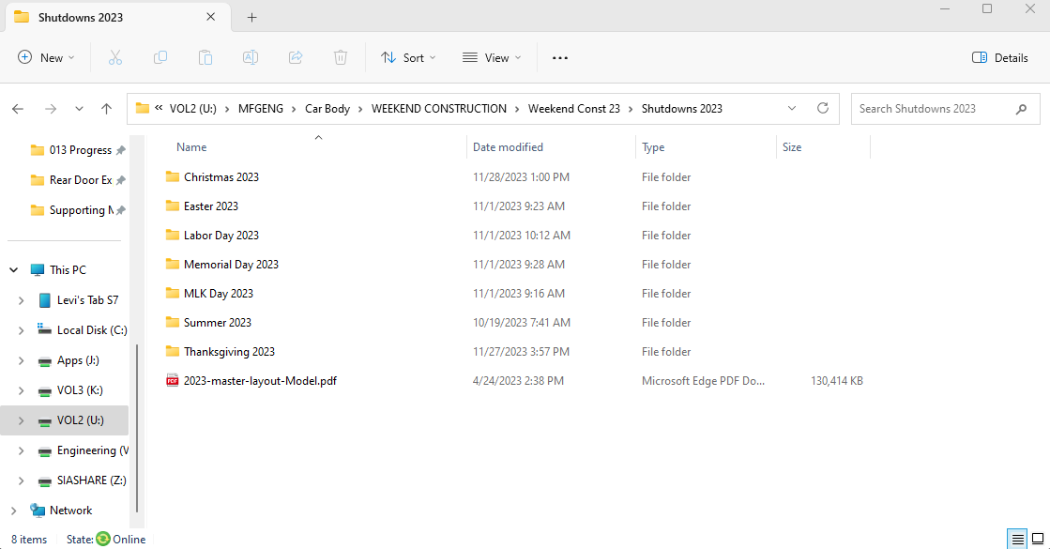Screen dimensions: 1050x549
Task: Click the Share icon in toolbar
Action: [296, 58]
